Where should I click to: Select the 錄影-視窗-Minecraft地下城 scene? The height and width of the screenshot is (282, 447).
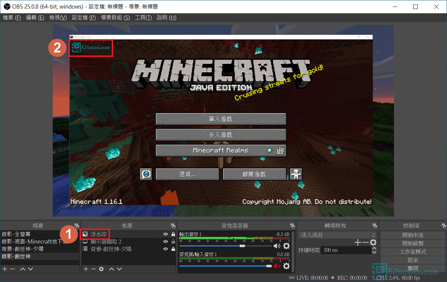pyautogui.click(x=40, y=242)
